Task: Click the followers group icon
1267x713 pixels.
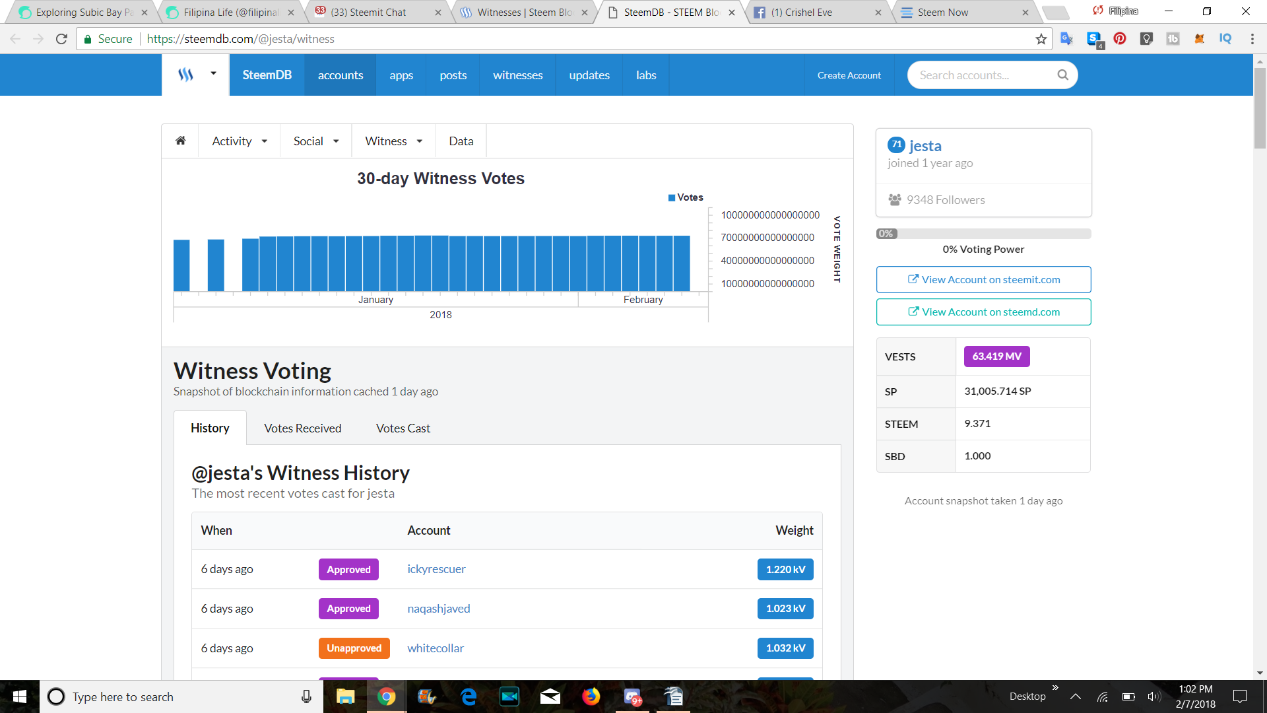Action: point(895,199)
